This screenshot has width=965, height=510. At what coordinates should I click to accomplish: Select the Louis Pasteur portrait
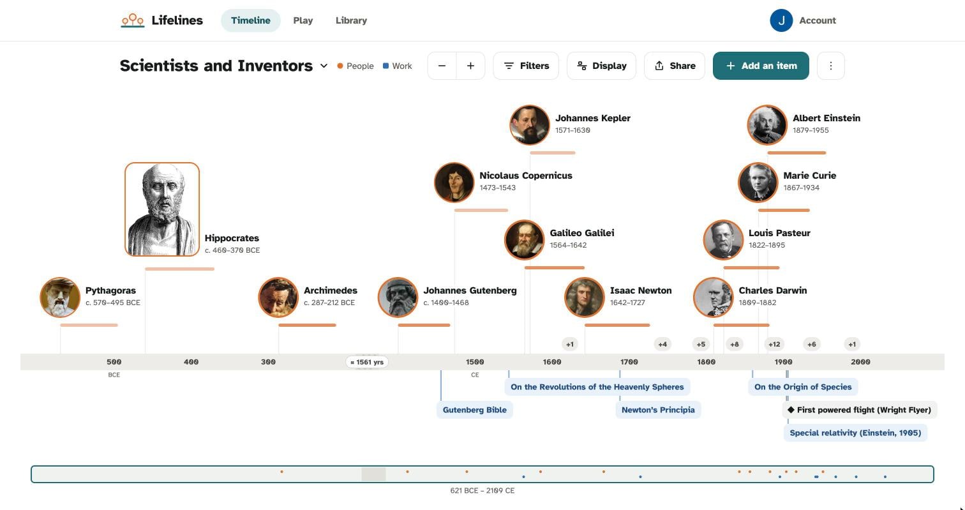pos(723,239)
